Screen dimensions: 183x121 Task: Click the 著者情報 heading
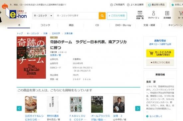(x=160, y=75)
